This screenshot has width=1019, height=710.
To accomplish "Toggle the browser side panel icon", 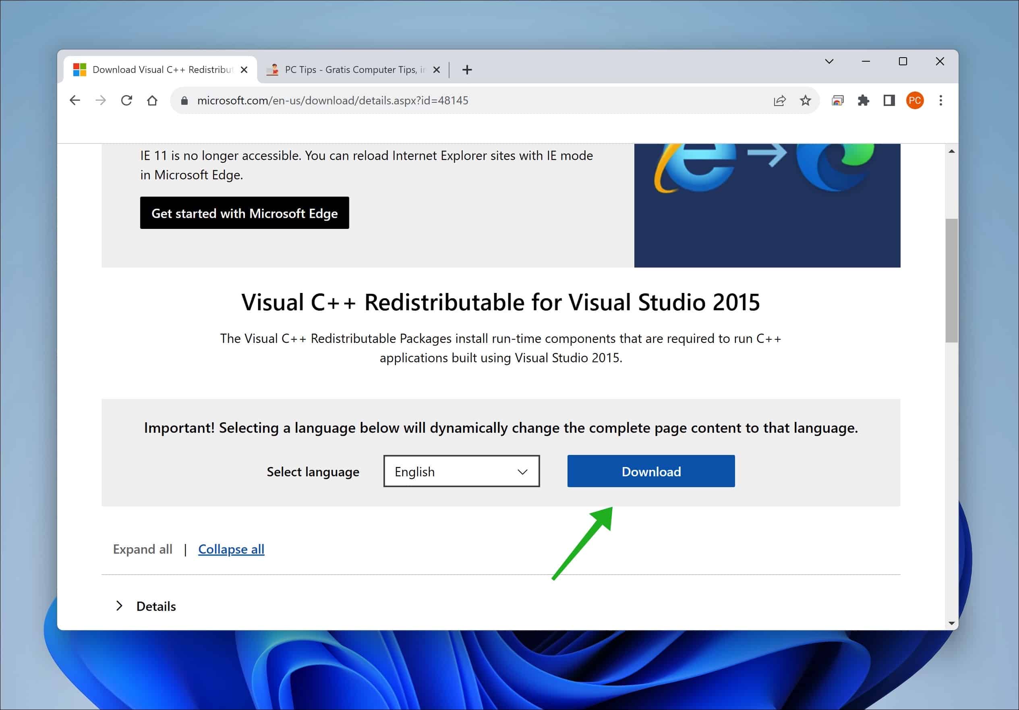I will tap(889, 100).
